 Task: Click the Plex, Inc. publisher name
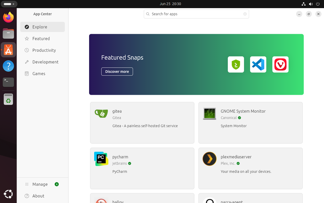pyautogui.click(x=228, y=163)
